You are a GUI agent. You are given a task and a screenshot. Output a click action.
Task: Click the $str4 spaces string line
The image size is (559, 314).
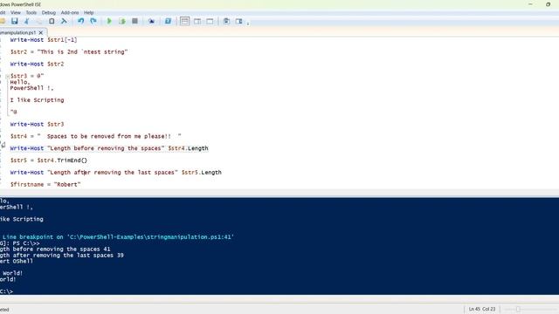pyautogui.click(x=95, y=136)
